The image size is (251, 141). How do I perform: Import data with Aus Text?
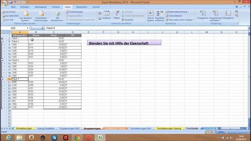8,20
